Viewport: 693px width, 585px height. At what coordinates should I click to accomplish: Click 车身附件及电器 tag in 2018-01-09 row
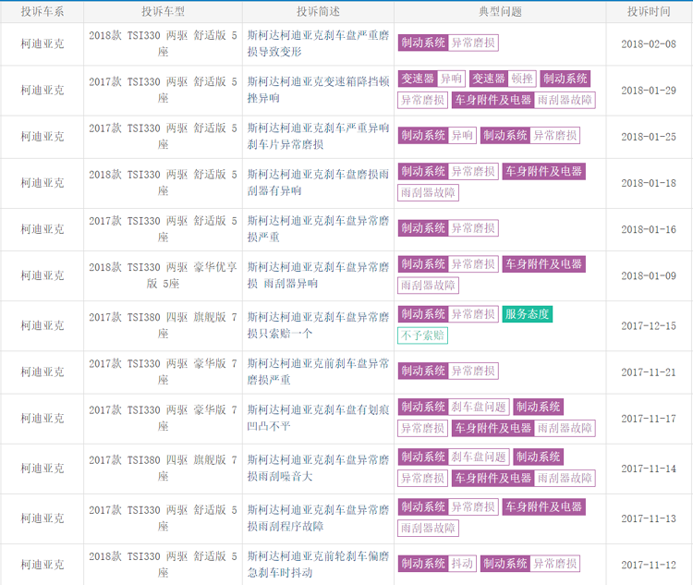[543, 264]
